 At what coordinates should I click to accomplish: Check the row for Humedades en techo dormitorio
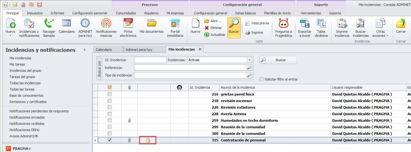[109, 120]
